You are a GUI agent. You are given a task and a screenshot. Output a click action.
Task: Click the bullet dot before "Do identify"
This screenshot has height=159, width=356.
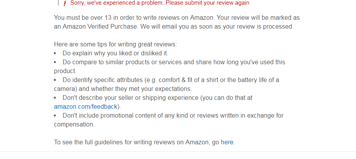[55, 80]
